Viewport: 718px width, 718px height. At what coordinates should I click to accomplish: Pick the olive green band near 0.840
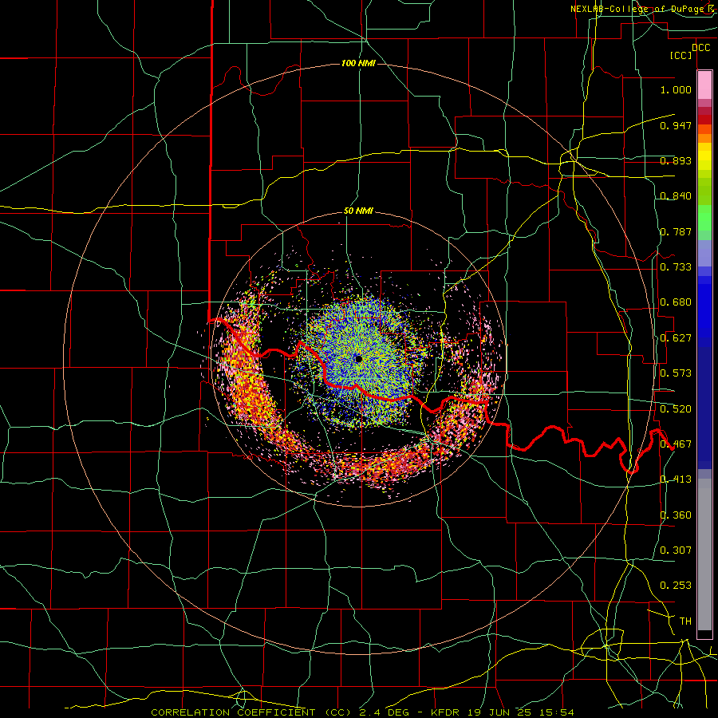pos(704,191)
